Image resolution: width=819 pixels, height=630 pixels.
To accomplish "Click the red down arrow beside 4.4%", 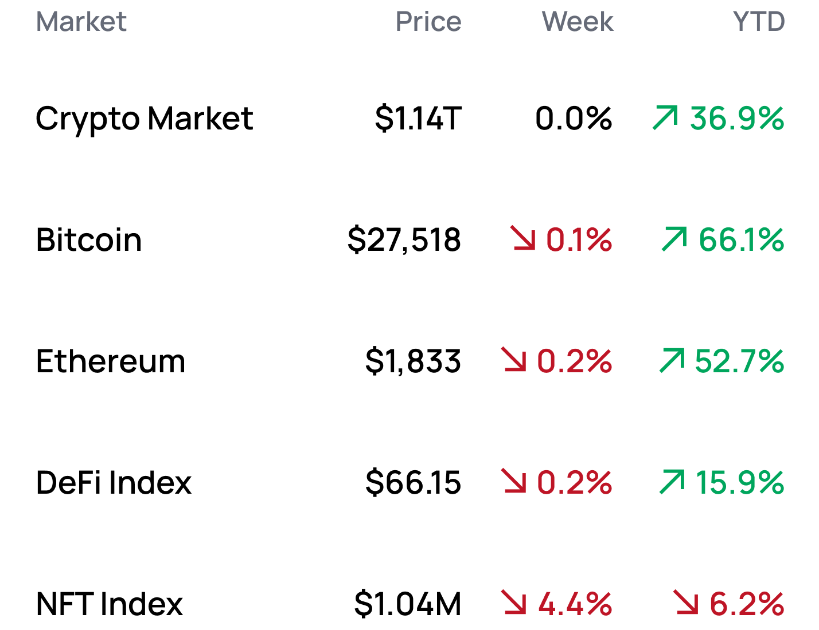I will (514, 603).
